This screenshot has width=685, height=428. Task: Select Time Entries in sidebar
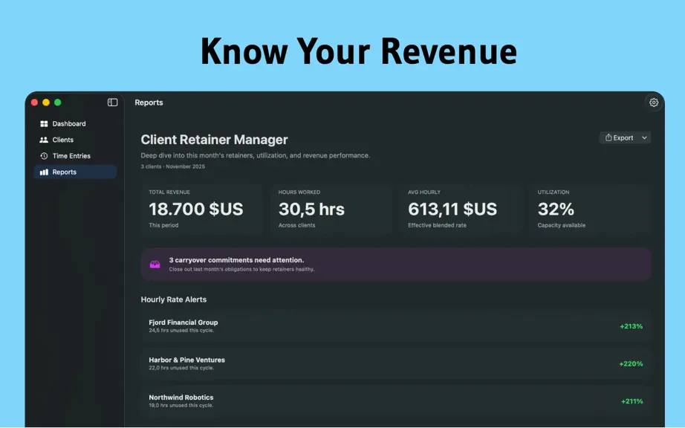[75, 156]
